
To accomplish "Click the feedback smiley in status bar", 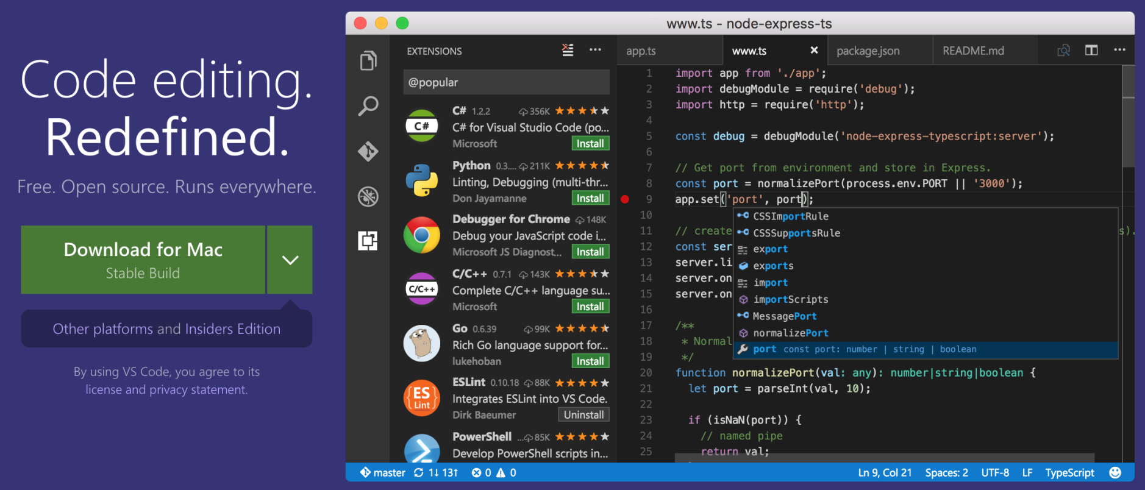I will (1115, 472).
